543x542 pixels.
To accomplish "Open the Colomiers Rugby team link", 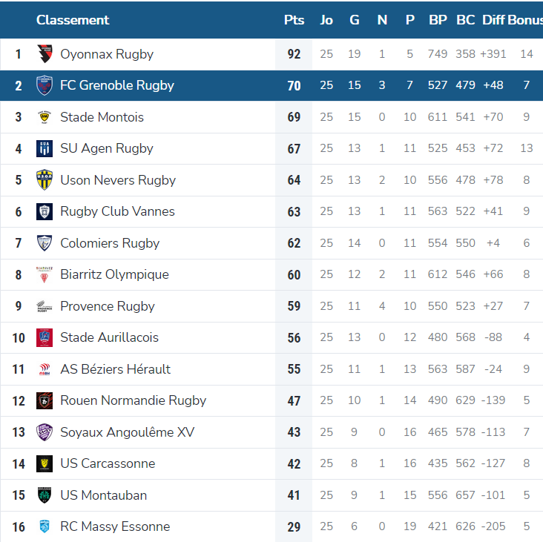I will click(x=110, y=243).
